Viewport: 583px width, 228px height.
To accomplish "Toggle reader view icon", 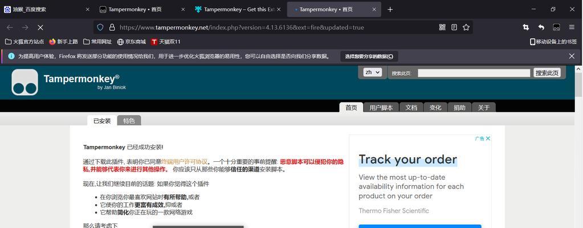I will click(454, 27).
